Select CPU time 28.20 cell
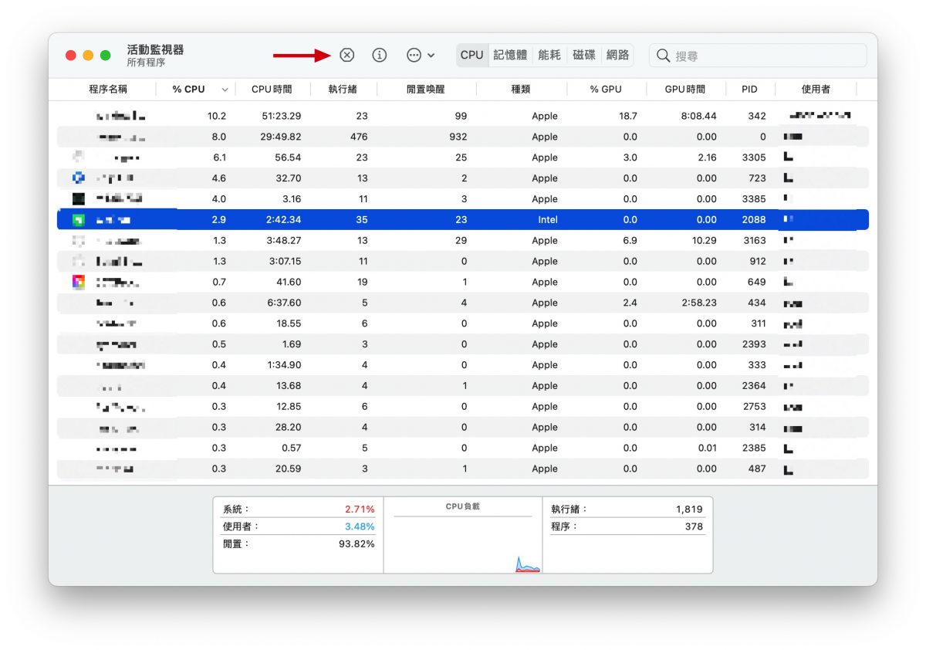This screenshot has height=650, width=926. coord(289,428)
